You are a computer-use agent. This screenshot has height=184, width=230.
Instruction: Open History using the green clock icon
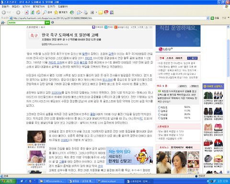point(72,12)
